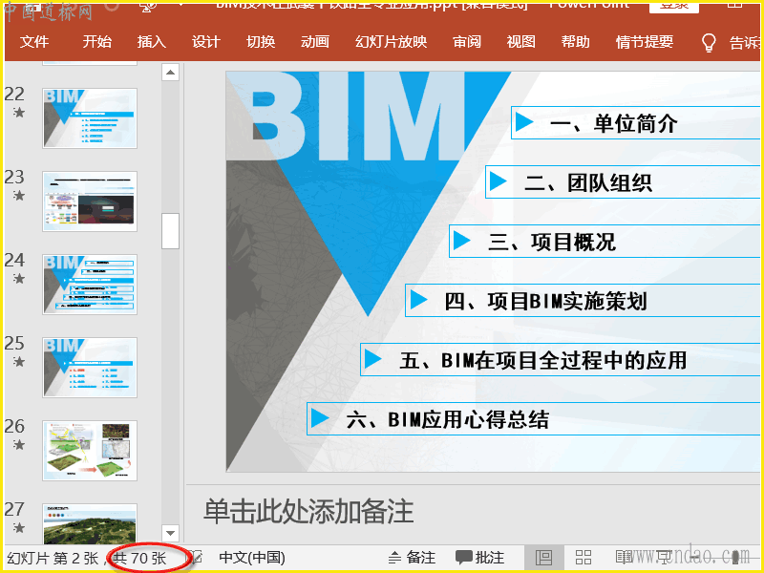The width and height of the screenshot is (764, 573).
Task: Select slide 27 thumbnail
Action: [x=90, y=523]
